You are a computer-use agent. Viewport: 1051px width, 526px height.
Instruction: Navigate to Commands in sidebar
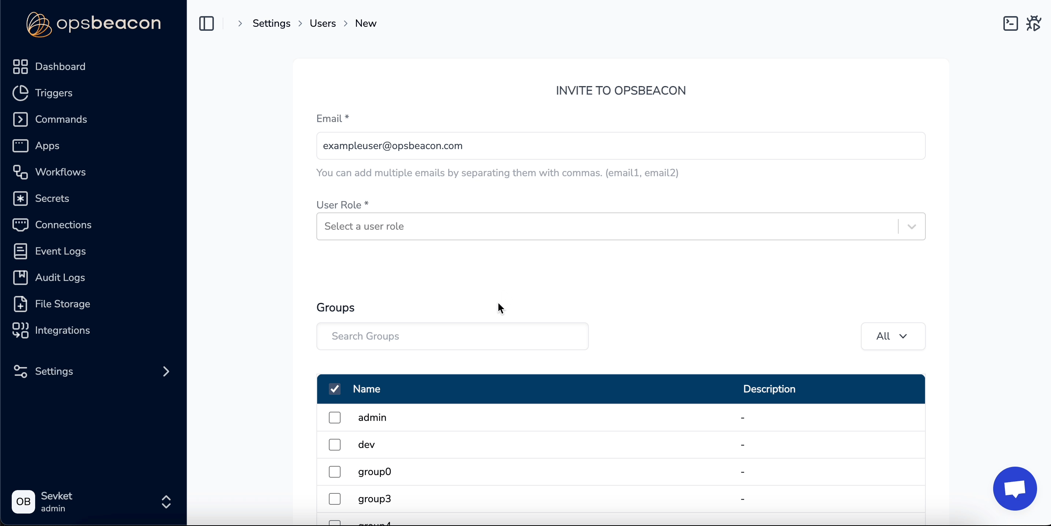pos(61,119)
